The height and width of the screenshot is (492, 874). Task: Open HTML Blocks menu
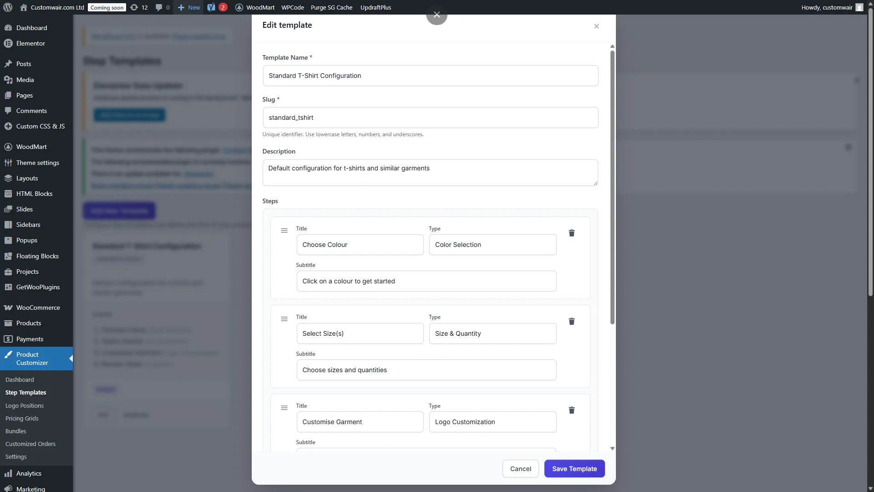[36, 194]
